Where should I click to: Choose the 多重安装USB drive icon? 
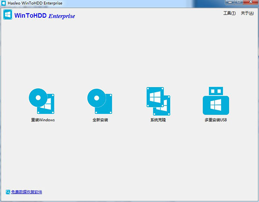tap(216, 101)
